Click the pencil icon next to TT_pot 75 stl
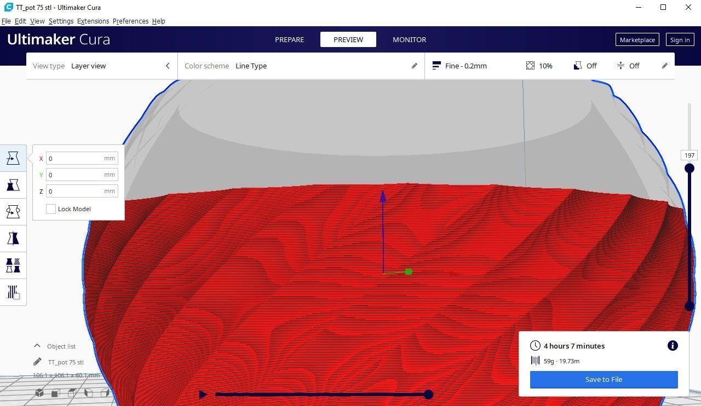The height and width of the screenshot is (406, 701). pyautogui.click(x=37, y=362)
